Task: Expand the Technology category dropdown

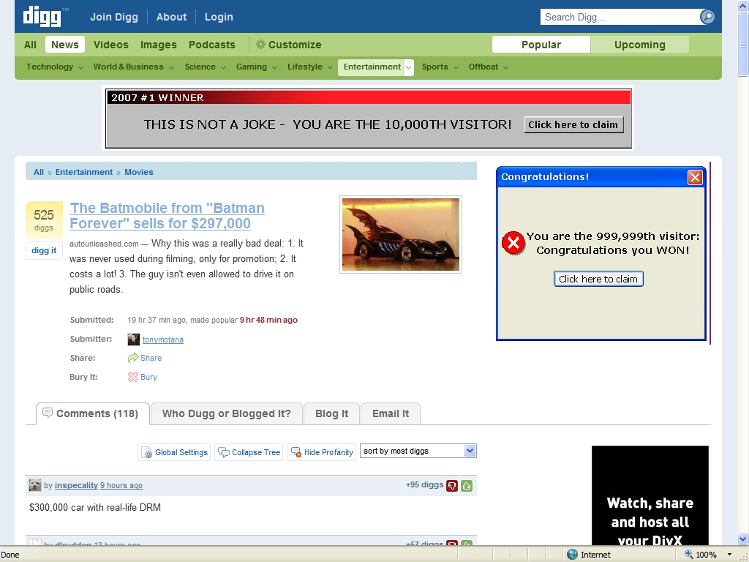Action: pyautogui.click(x=80, y=67)
